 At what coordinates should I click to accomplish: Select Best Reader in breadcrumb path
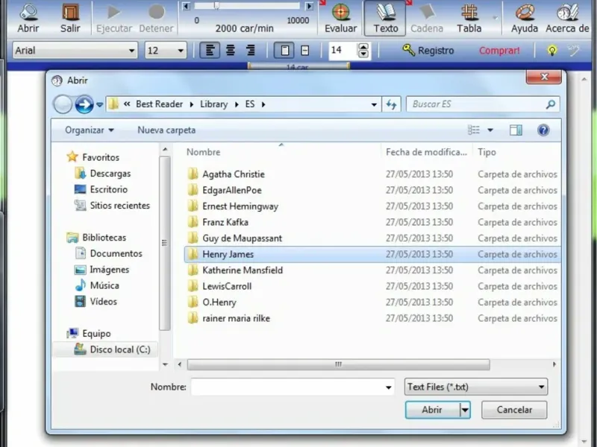click(159, 104)
